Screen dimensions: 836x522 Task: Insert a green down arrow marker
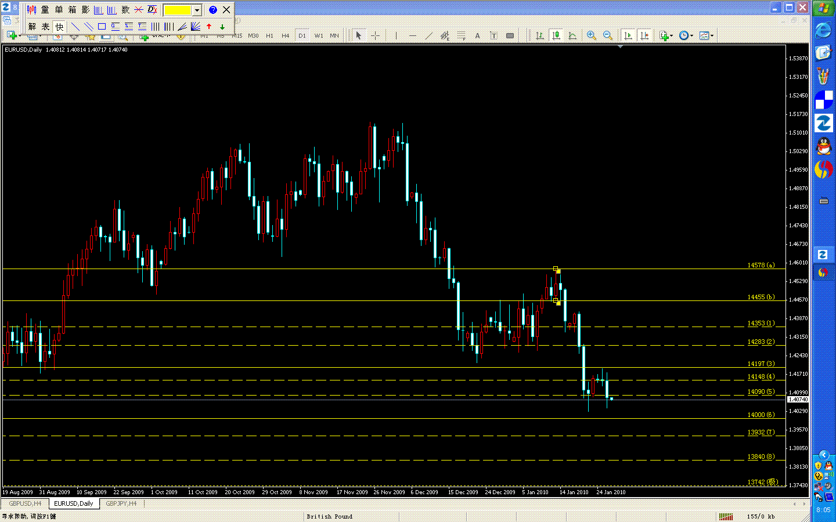pyautogui.click(x=222, y=27)
